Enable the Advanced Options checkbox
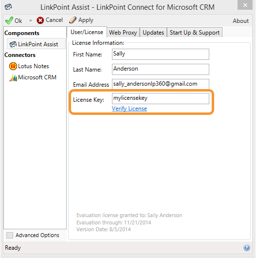 pyautogui.click(x=10, y=235)
